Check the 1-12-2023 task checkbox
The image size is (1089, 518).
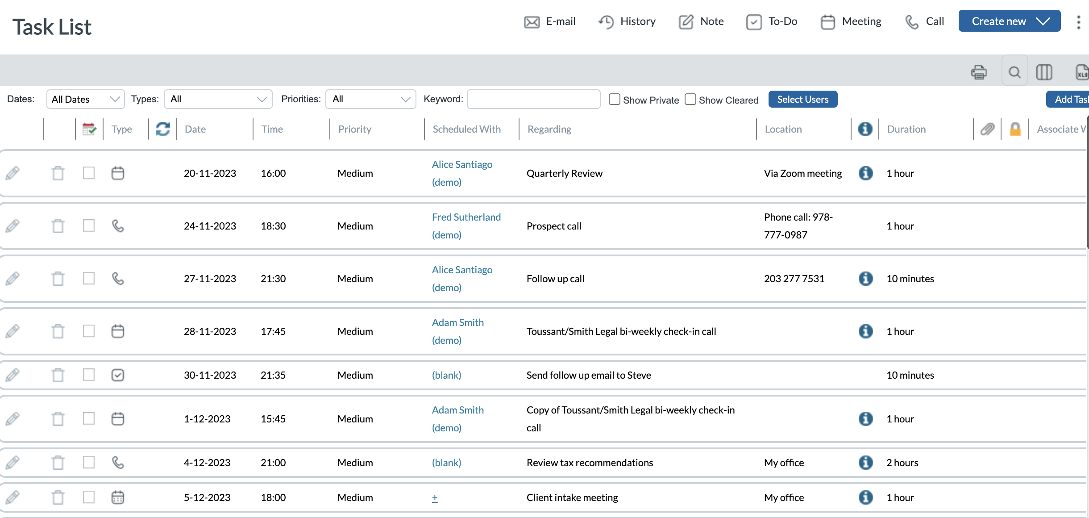89,419
